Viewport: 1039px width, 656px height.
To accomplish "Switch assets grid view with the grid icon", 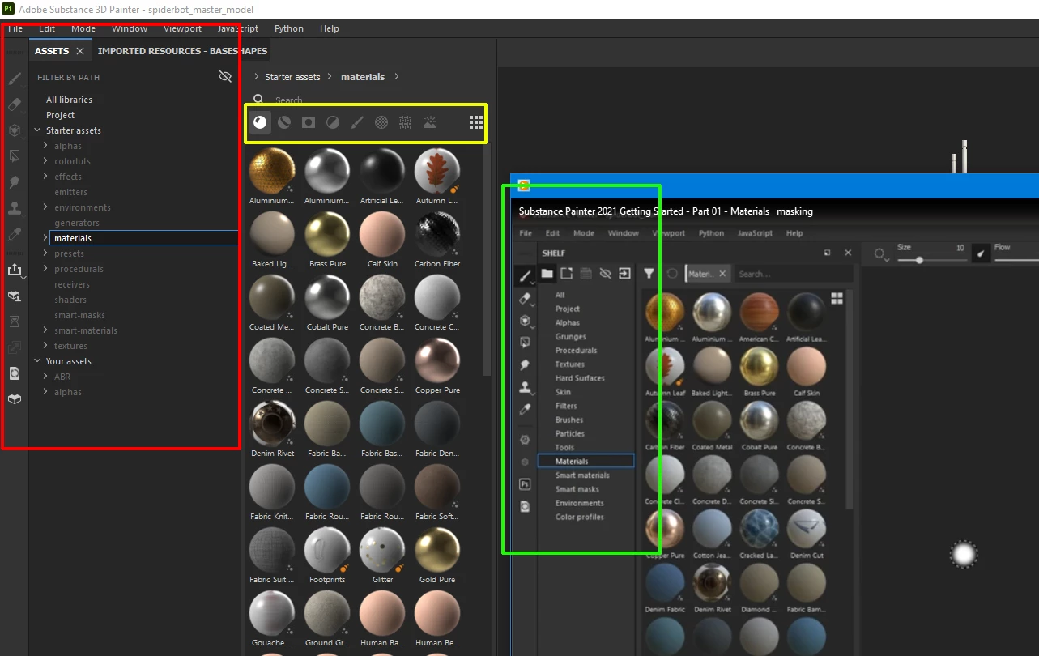I will [476, 122].
